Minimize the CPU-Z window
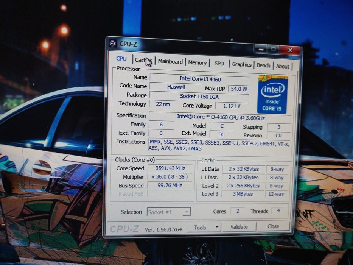The width and height of the screenshot is (353, 265). point(261,49)
